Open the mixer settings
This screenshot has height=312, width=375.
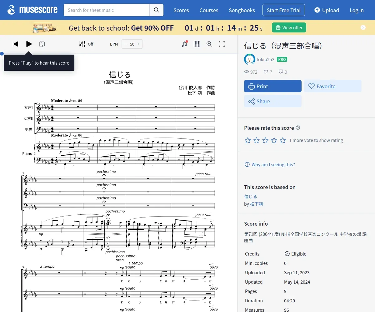point(86,44)
